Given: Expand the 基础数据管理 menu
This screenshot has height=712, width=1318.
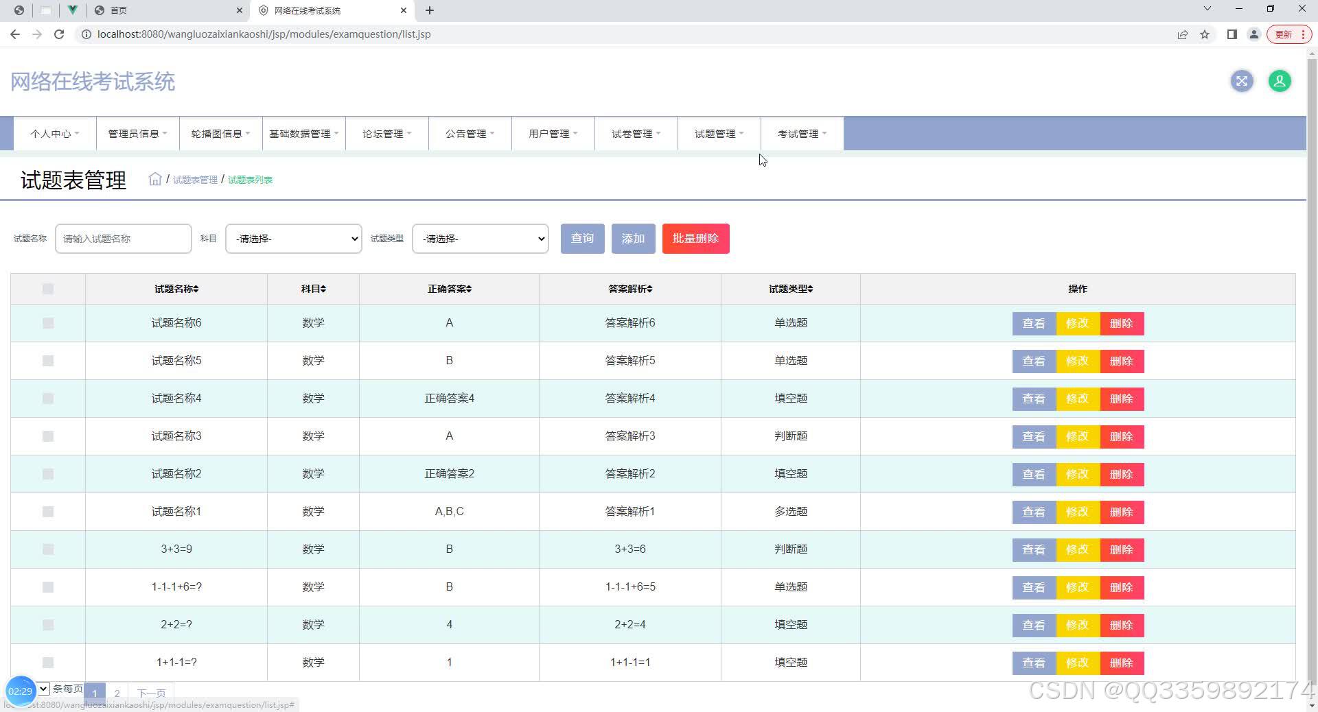Looking at the screenshot, I should coord(304,134).
